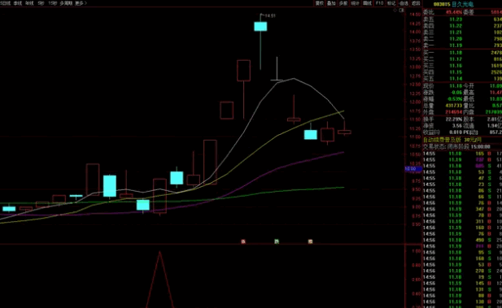Click the 卖二 price 11.20
The height and width of the screenshot is (308, 502).
[456, 39]
